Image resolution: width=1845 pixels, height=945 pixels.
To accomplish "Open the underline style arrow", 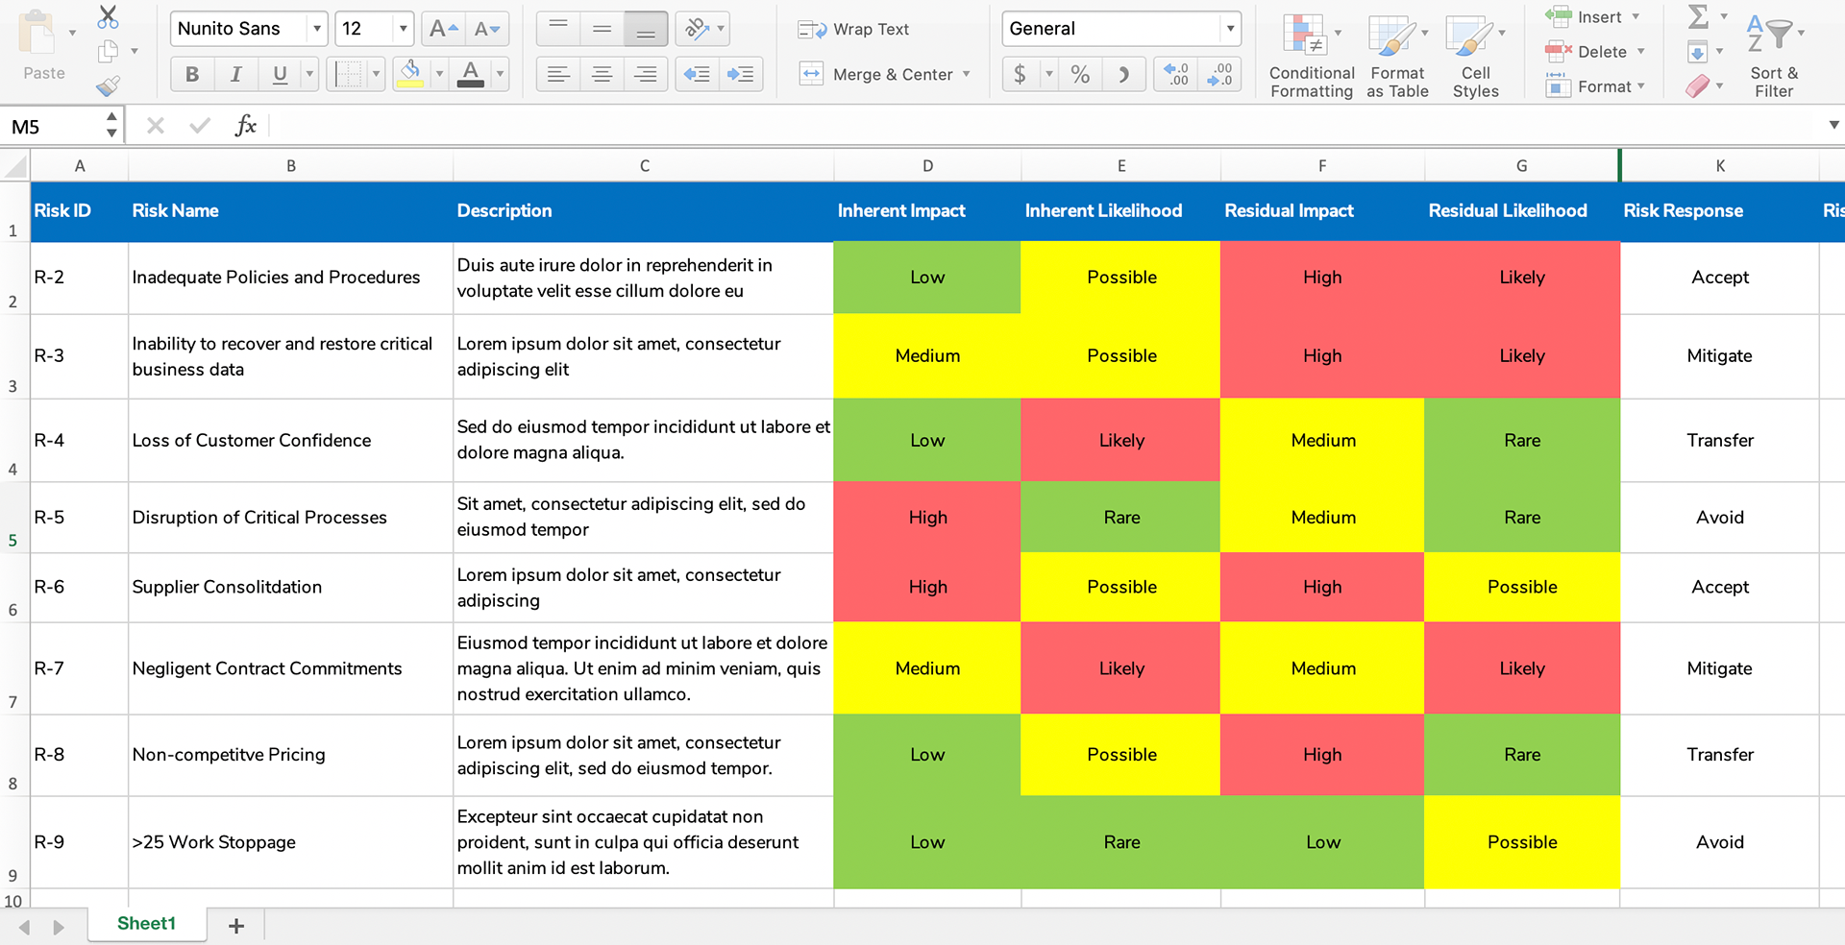I will [309, 74].
